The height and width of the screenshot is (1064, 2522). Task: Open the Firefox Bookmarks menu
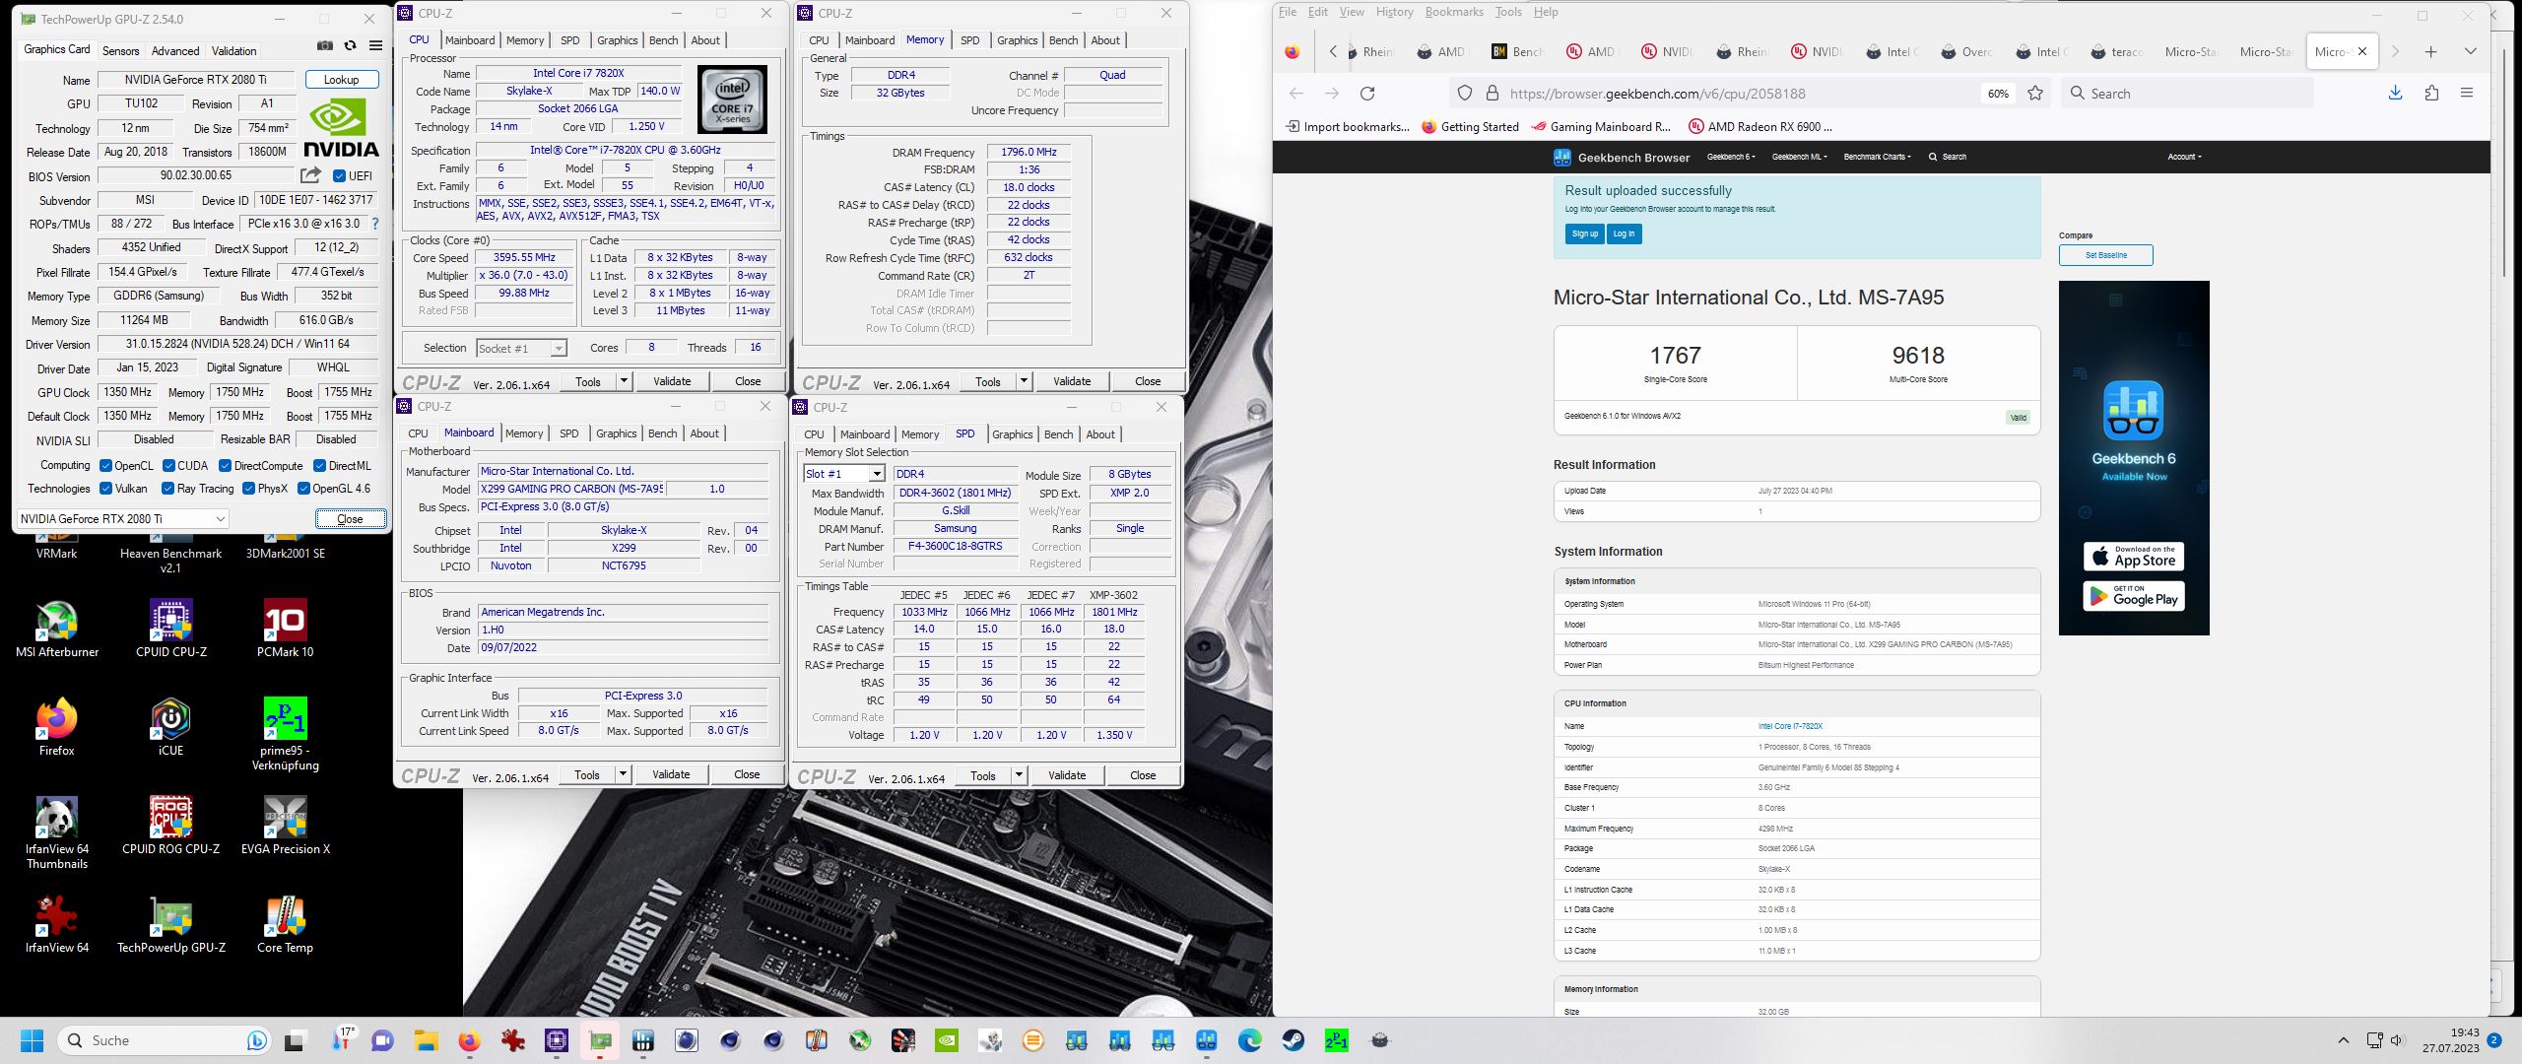click(x=1453, y=12)
